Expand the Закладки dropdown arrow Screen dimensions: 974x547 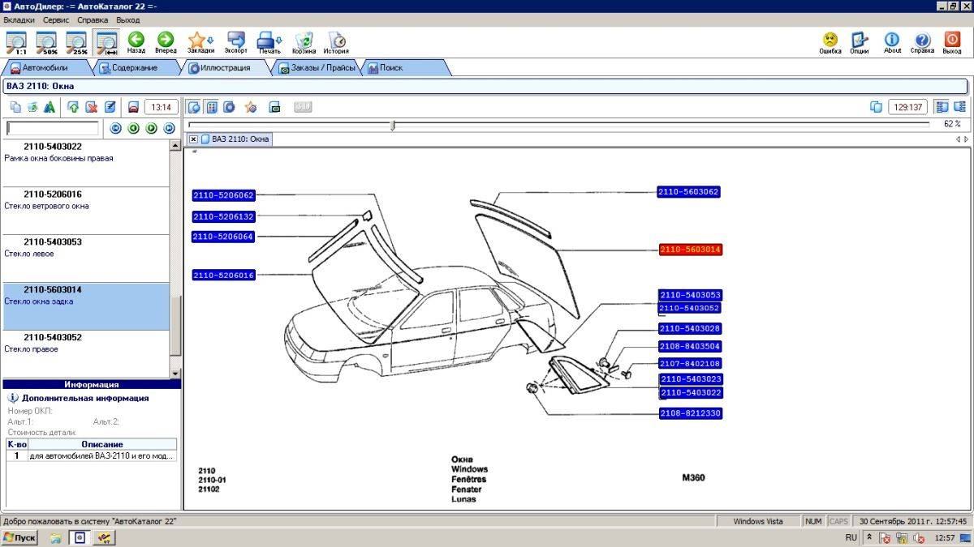pos(210,39)
